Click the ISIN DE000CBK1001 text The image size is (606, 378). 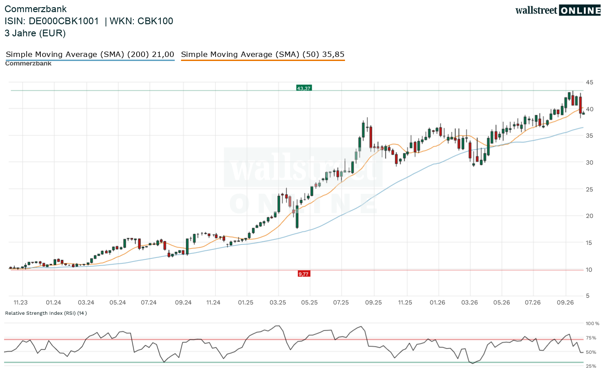click(x=52, y=21)
